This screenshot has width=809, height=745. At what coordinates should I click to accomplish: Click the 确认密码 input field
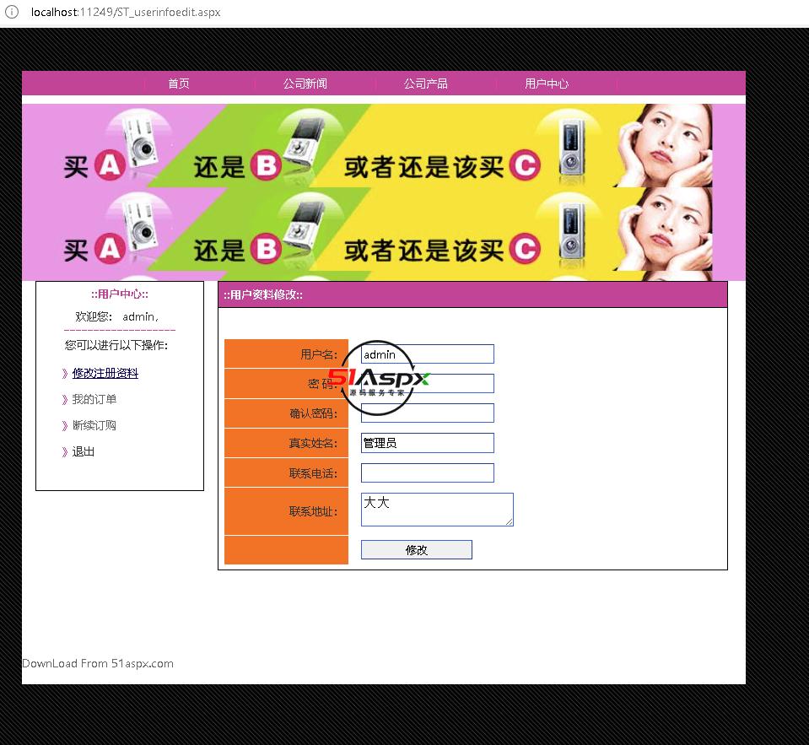point(427,413)
